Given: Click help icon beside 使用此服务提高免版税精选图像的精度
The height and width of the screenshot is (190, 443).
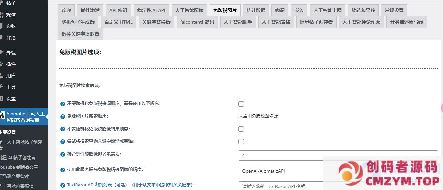Looking at the screenshot, I should [62, 170].
